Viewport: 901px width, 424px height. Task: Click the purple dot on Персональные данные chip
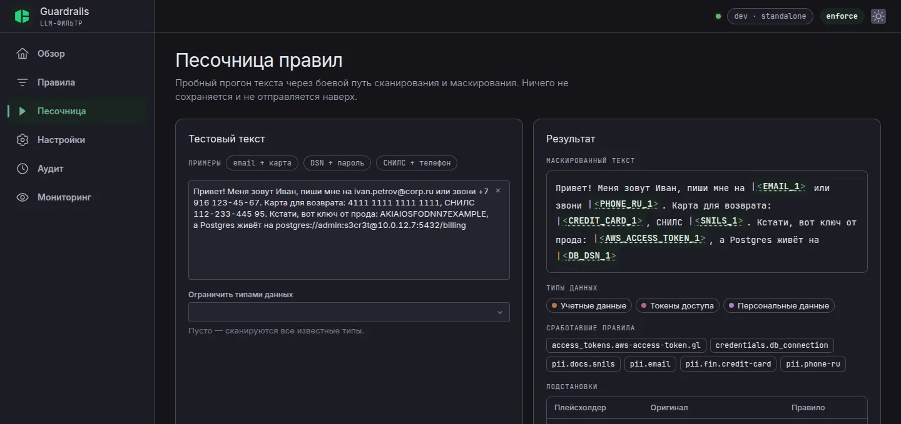pyautogui.click(x=731, y=305)
